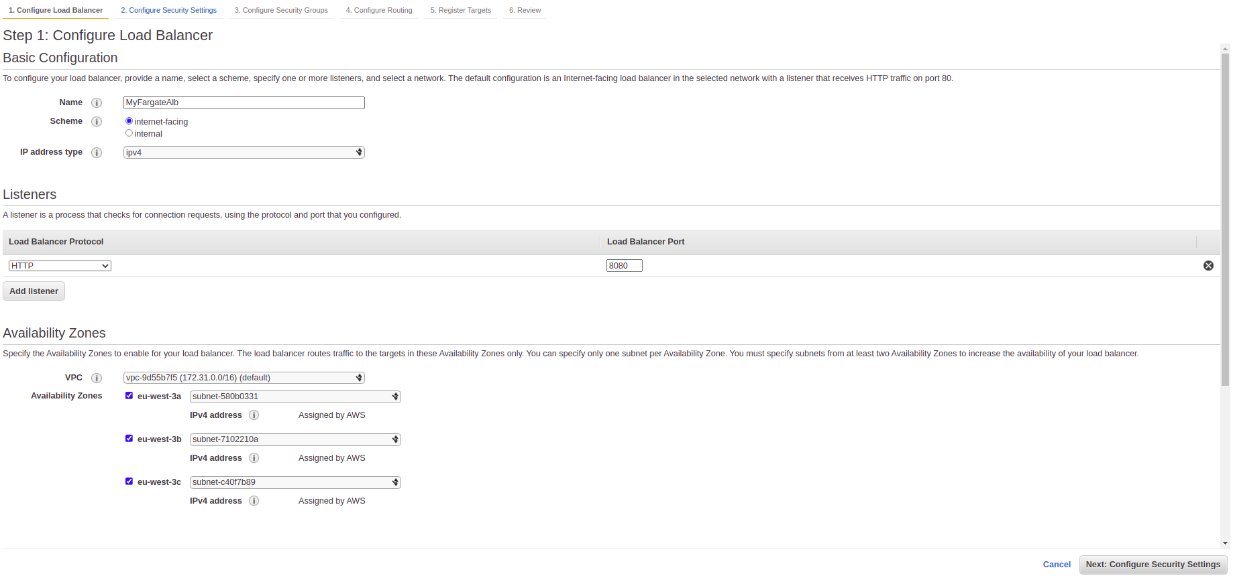Click 'Assigned by AWS' text for eu-west-3b
Screen dimensions: 1233x580
[x=332, y=458]
